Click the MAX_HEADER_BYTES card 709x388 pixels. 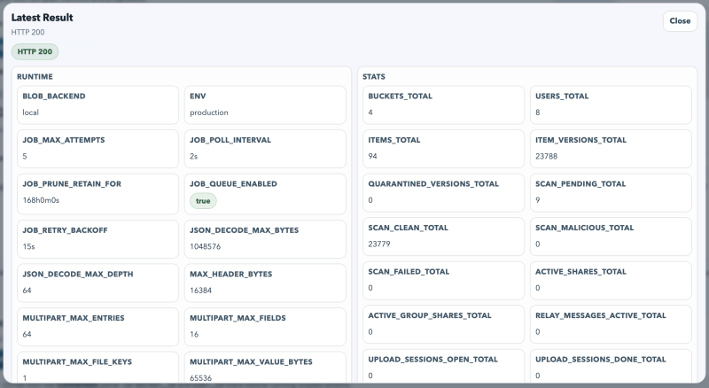click(265, 283)
